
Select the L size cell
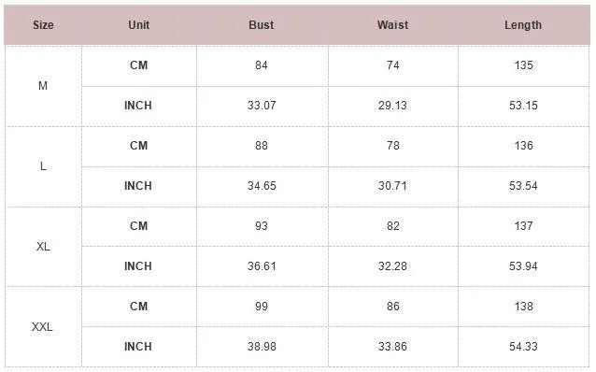(x=43, y=166)
